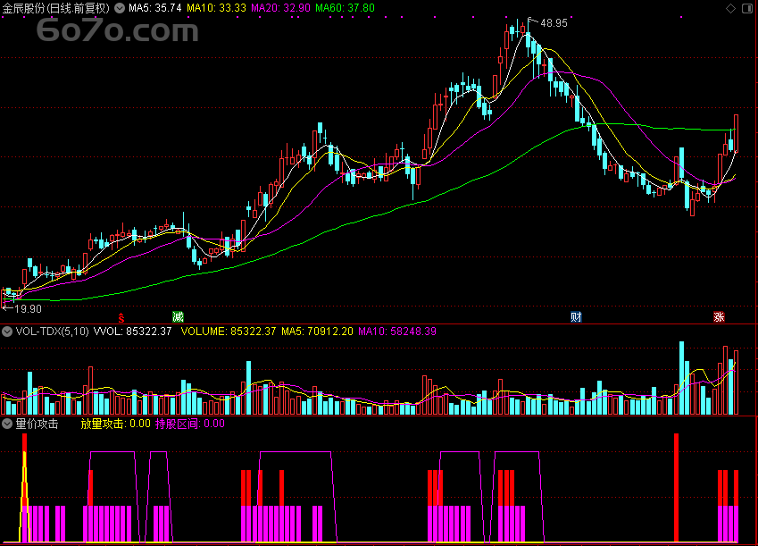
Task: Click the diamond icon at top right
Action: click(x=730, y=8)
